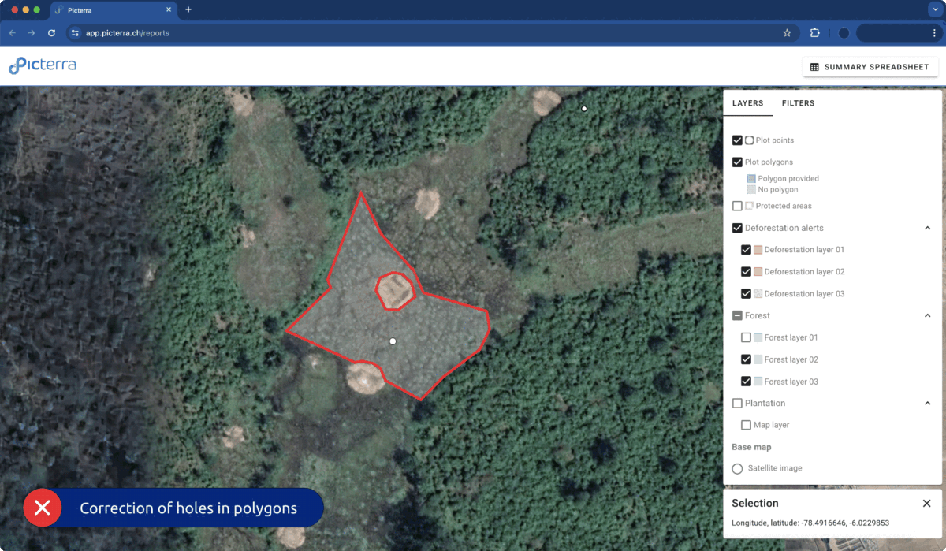This screenshot has width=946, height=551.
Task: Click Deforestation layer 02 color swatch
Action: click(758, 272)
